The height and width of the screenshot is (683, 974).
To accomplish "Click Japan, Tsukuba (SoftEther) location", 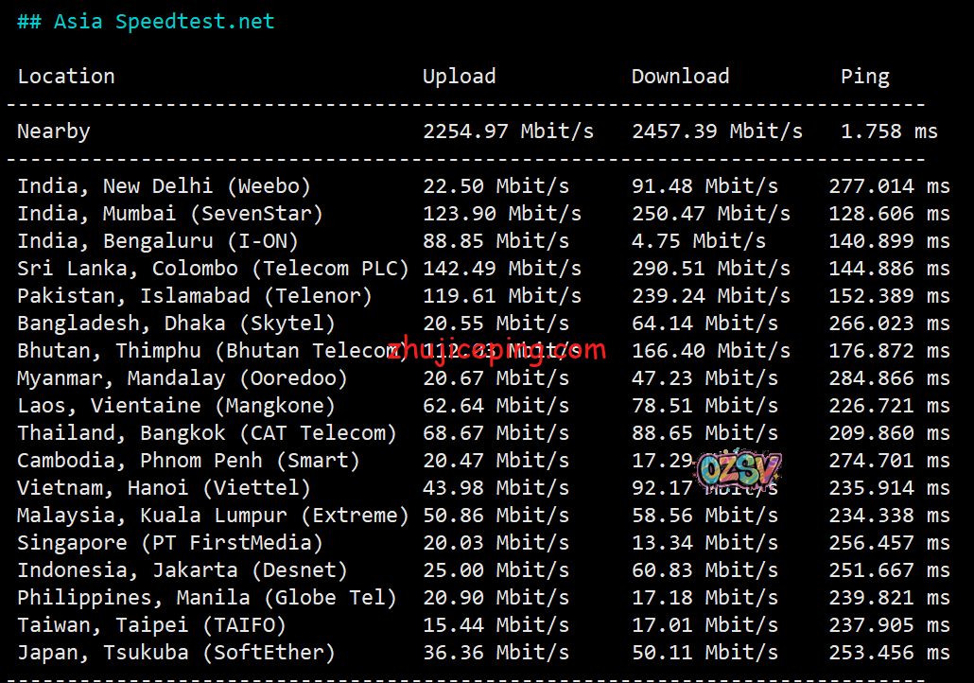I will coord(176,653).
